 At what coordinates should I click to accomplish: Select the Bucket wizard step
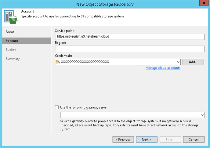11,50
